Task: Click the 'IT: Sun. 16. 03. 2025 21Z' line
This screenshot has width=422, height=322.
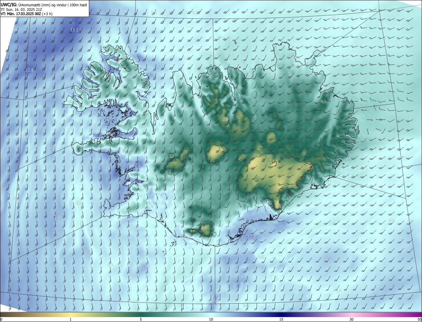Action: pos(21,9)
